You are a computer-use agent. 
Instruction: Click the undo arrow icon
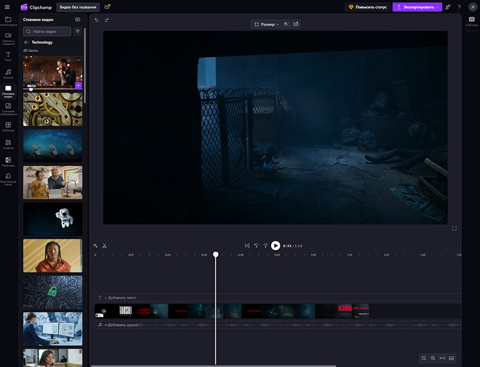coord(97,20)
